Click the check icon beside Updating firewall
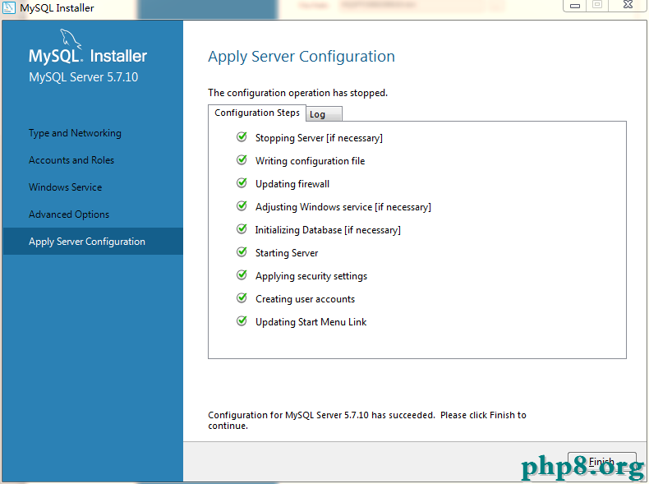649x484 pixels. [242, 183]
